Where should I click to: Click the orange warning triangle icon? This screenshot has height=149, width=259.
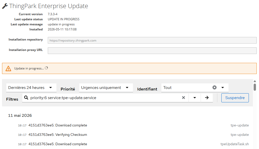click(8, 68)
